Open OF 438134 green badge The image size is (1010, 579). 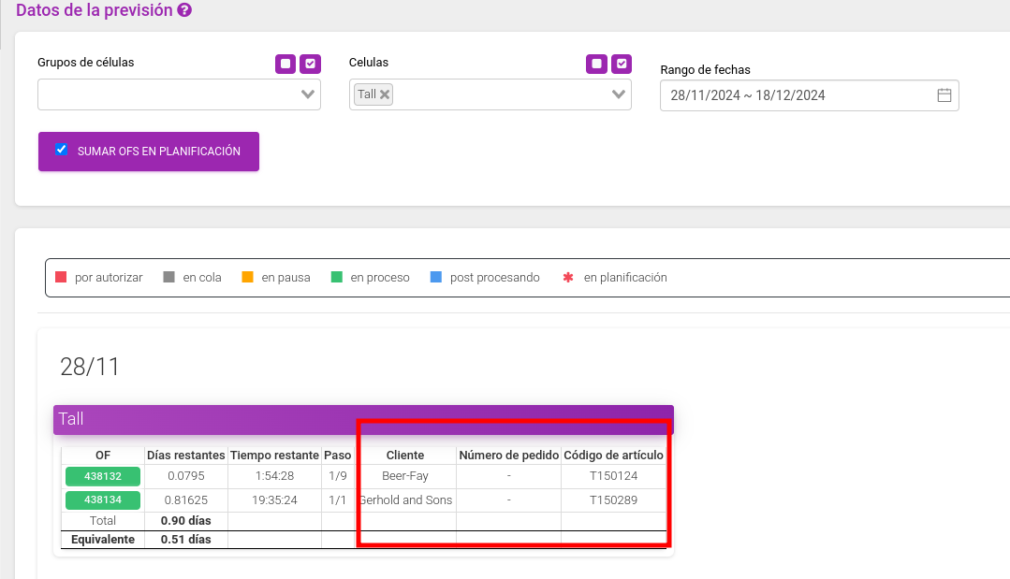point(103,499)
